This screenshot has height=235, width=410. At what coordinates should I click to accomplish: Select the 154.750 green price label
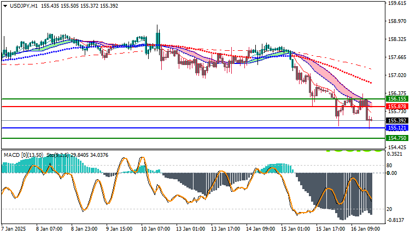coord(397,138)
